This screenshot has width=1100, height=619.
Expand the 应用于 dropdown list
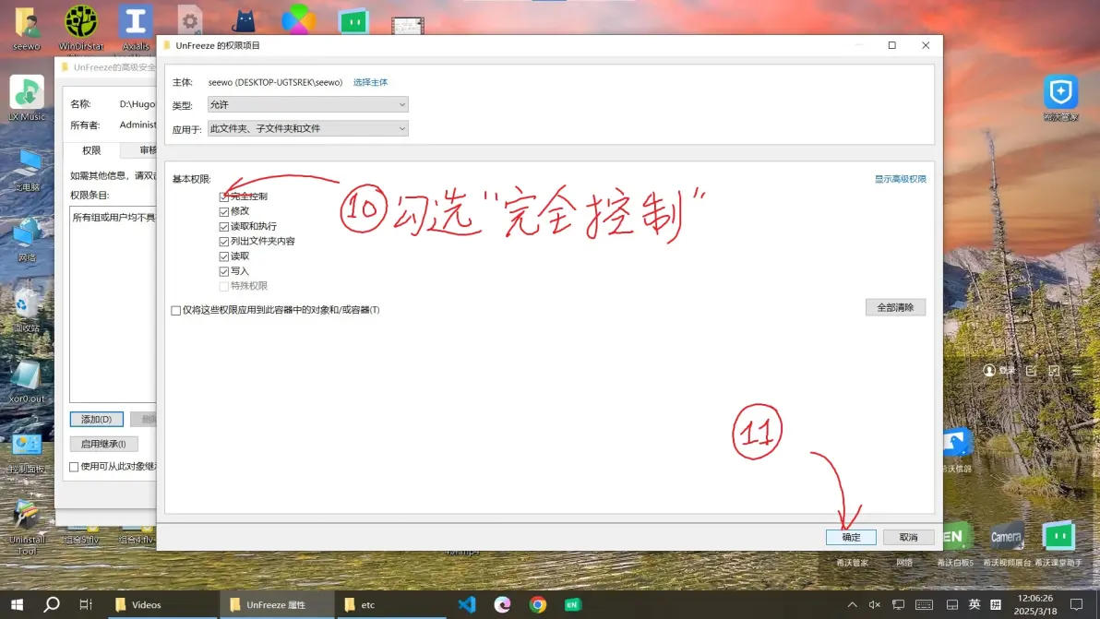click(307, 129)
